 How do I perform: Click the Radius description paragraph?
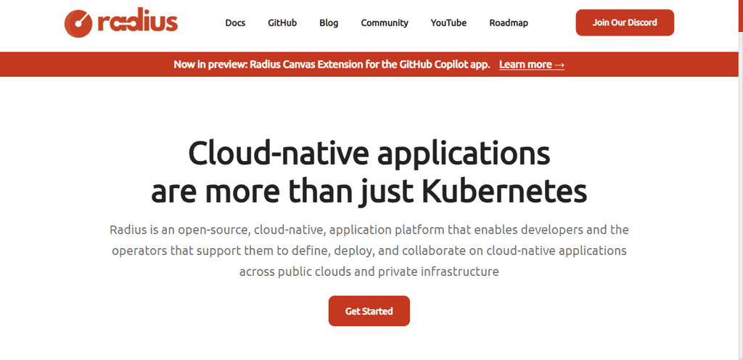coord(369,250)
